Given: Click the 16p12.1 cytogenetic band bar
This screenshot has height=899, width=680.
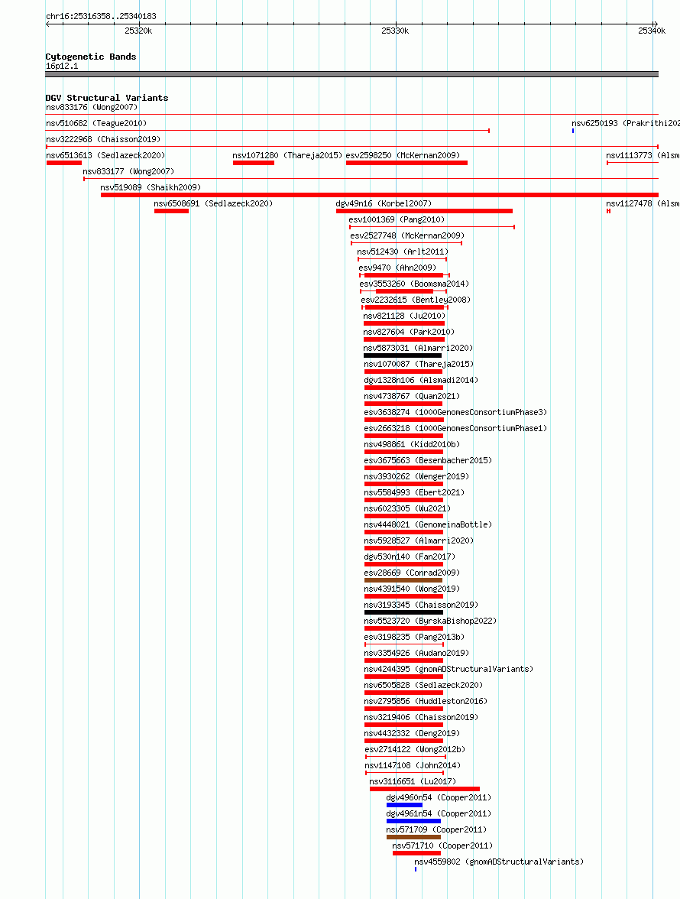Looking at the screenshot, I should (351, 74).
